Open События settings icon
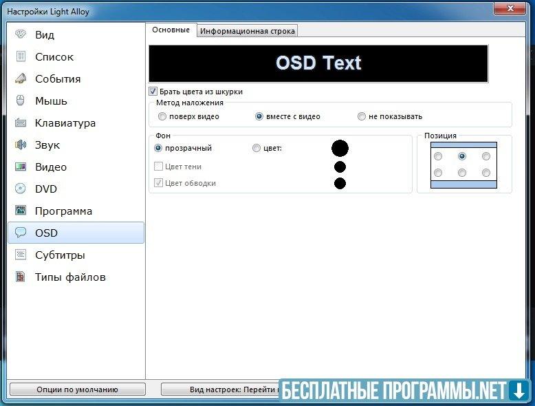This screenshot has height=406, width=535. [x=21, y=79]
